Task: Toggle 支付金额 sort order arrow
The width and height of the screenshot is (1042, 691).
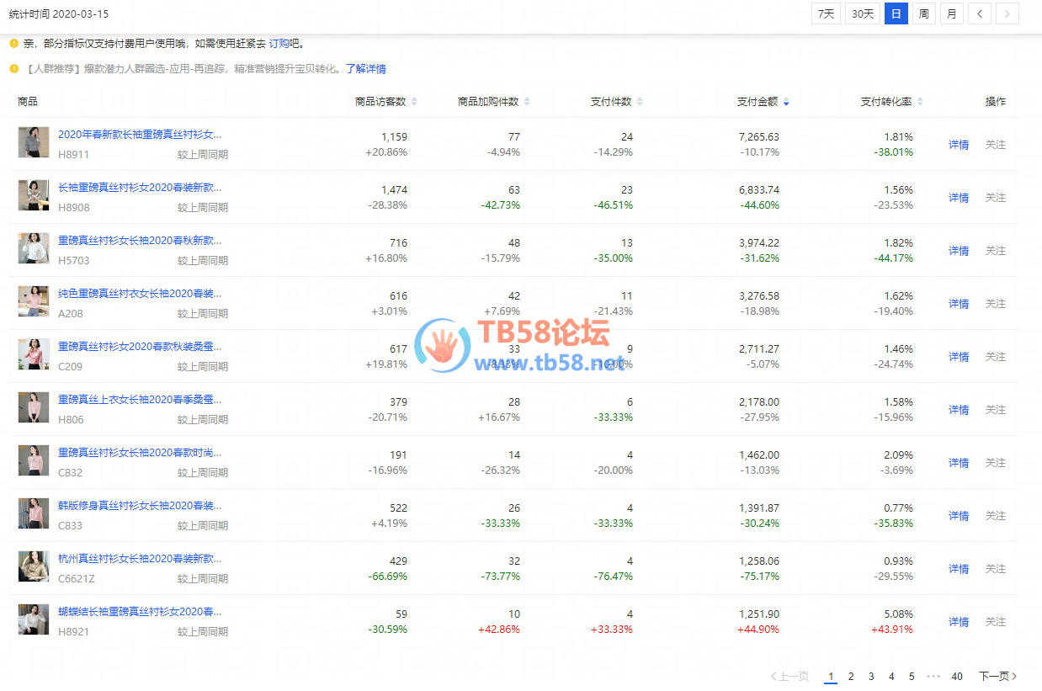Action: click(786, 102)
